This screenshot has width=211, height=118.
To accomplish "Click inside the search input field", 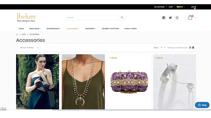I will click(92, 18).
